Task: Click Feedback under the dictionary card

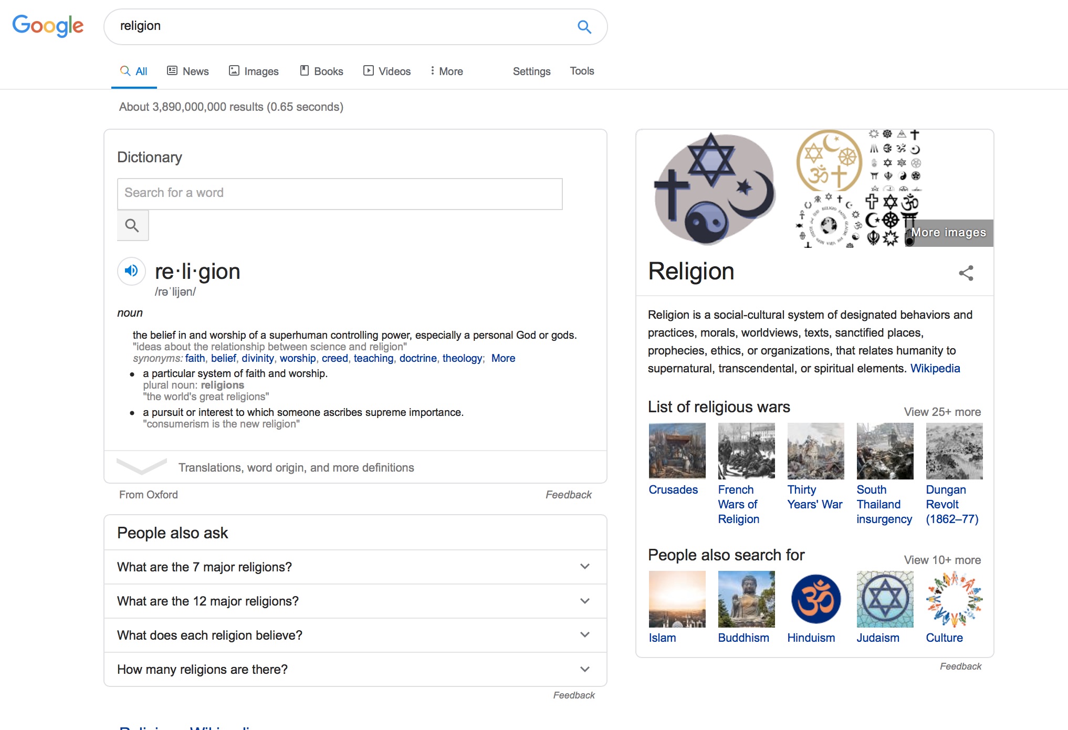Action: tap(569, 494)
